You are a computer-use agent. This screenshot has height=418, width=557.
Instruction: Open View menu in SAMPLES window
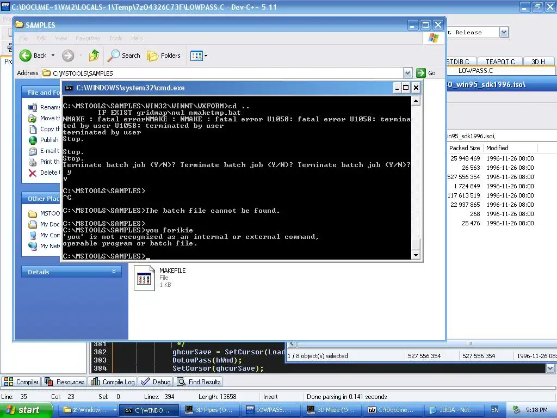point(61,38)
